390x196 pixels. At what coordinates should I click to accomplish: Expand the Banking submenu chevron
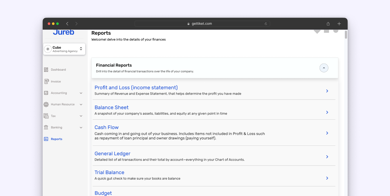point(81,128)
